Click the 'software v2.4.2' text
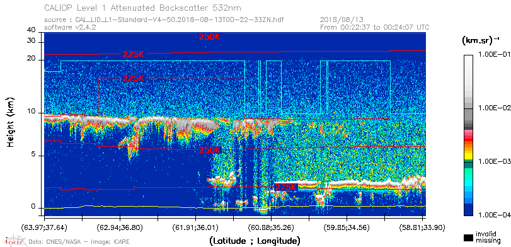The image size is (511, 247). click(70, 27)
